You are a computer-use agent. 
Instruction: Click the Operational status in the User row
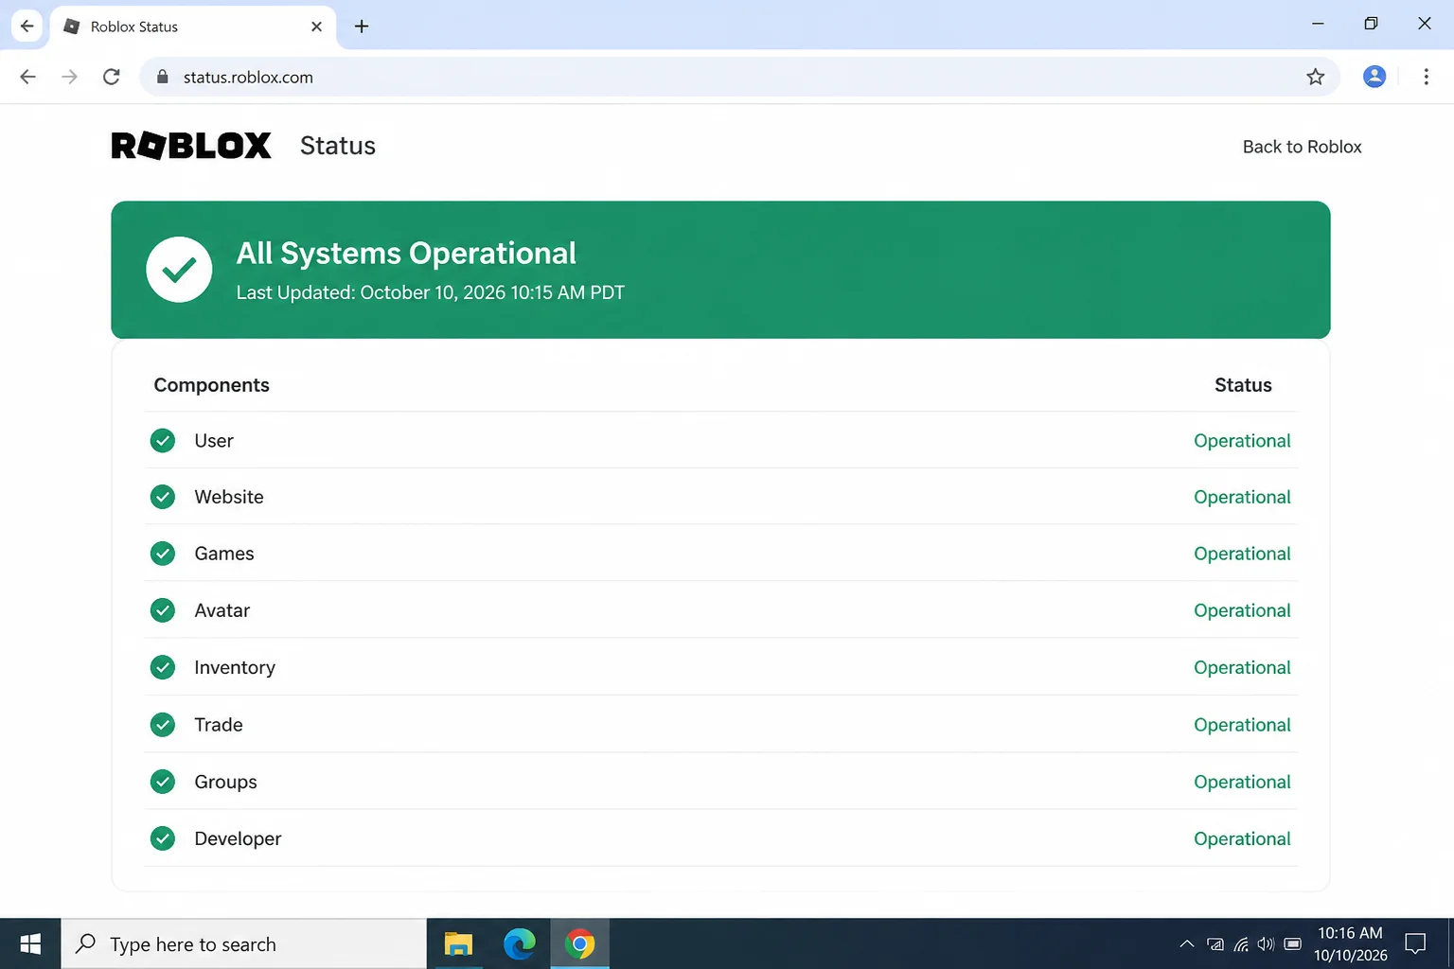click(1242, 441)
